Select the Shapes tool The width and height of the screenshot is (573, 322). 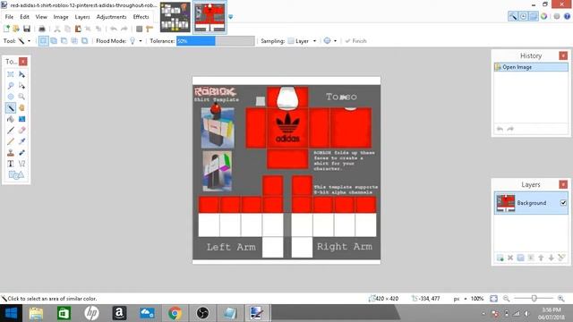[16, 175]
